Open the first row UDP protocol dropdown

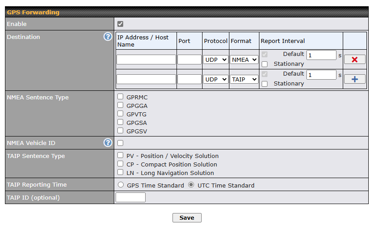(x=216, y=60)
